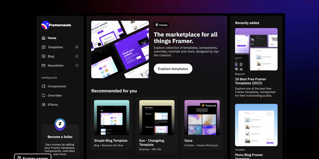Click the Mono Blog Framer Template thumbnail

[x=256, y=125]
